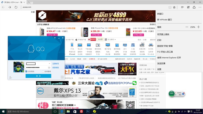Refresh the pcpop.com page
Viewport: 203px width, 114px height.
[x=16, y=7]
